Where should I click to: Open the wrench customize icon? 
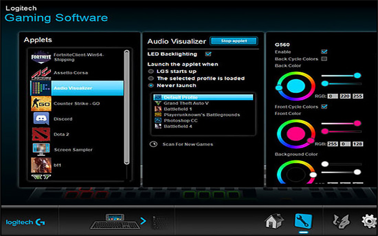(303, 221)
